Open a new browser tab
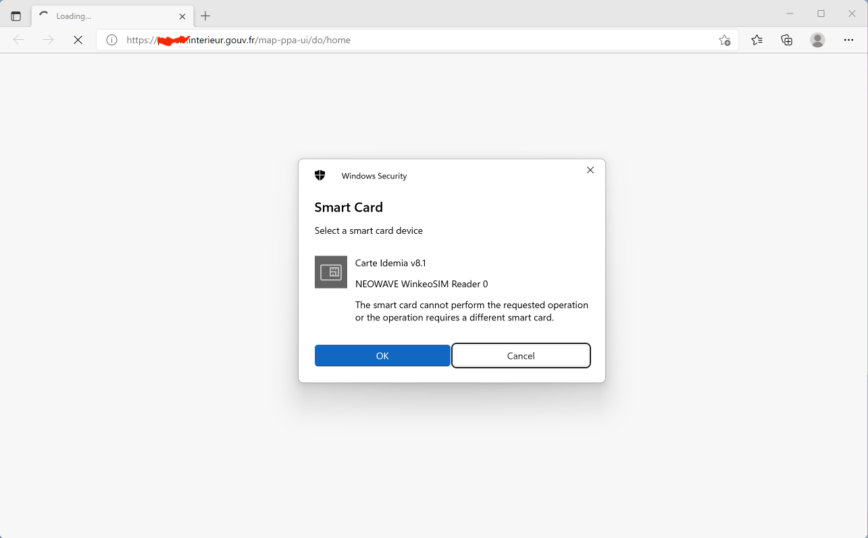This screenshot has height=538, width=868. click(206, 16)
